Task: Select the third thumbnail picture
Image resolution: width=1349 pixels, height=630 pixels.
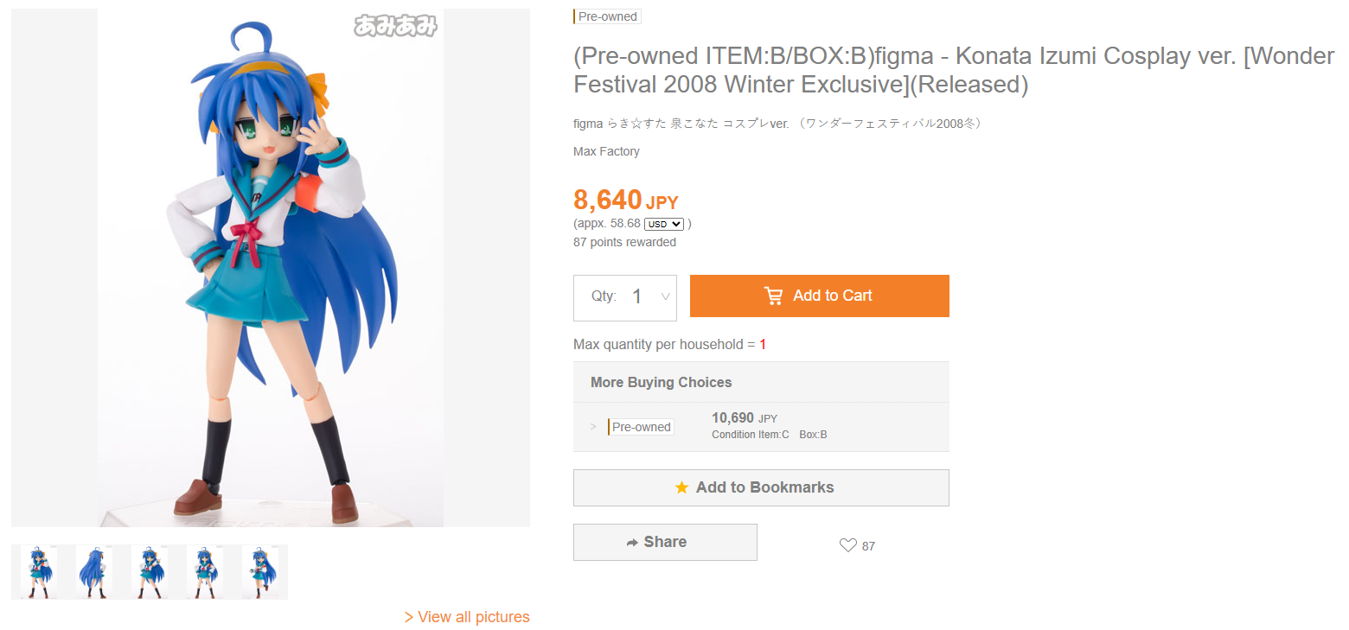Action: click(x=150, y=572)
